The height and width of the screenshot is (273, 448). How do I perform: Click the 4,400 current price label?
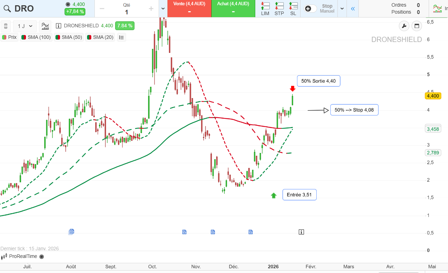433,96
